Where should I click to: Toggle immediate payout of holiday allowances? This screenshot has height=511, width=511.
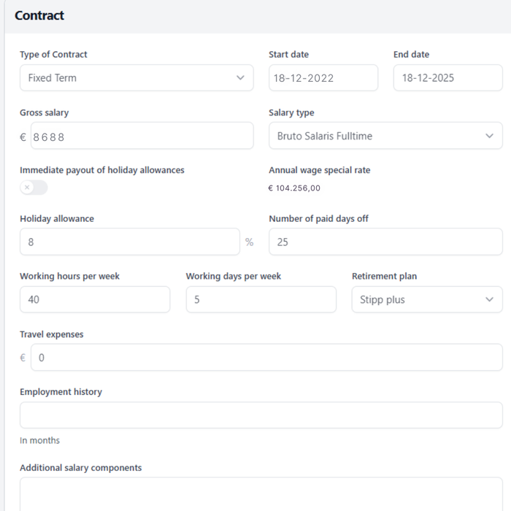click(x=34, y=188)
